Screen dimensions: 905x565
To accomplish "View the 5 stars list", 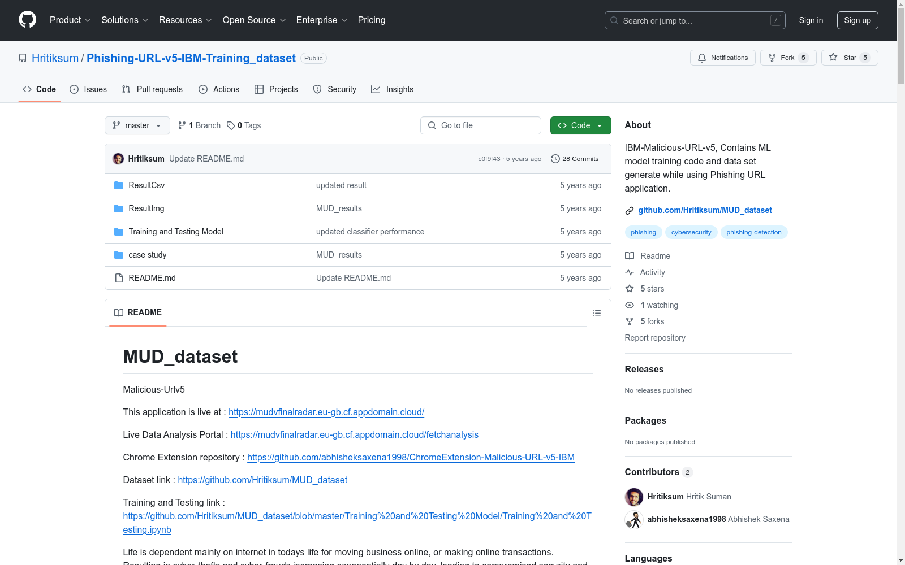I will [645, 289].
